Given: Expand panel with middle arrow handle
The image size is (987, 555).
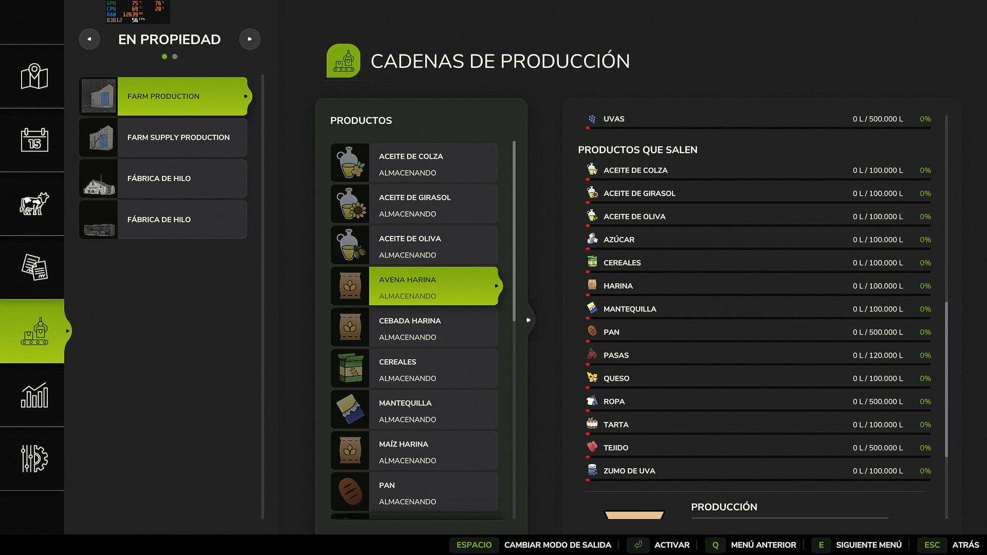Looking at the screenshot, I should click(528, 320).
